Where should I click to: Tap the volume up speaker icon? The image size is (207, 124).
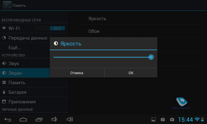tap(70, 119)
